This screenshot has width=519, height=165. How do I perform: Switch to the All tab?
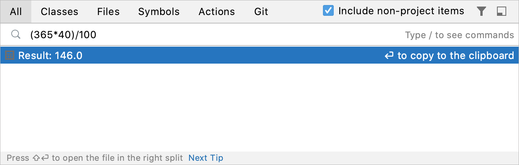(16, 12)
